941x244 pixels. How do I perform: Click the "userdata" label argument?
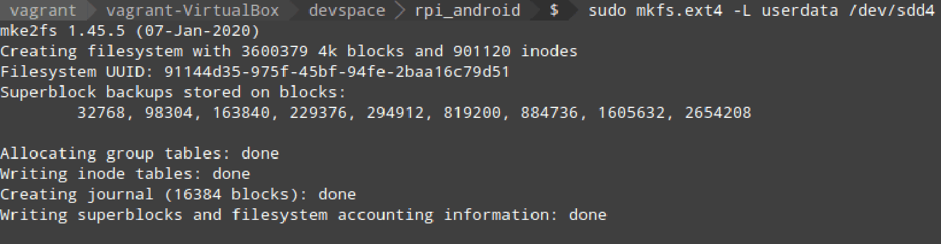click(x=799, y=11)
